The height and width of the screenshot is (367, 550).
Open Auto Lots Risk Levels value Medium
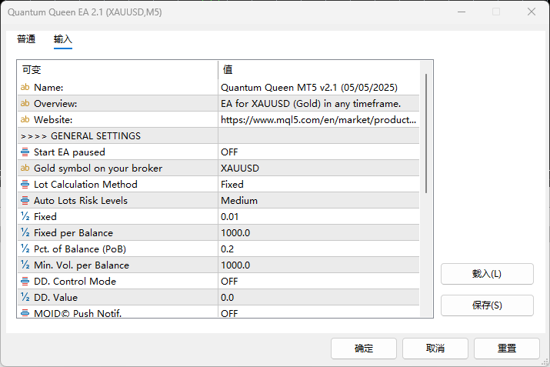point(318,200)
